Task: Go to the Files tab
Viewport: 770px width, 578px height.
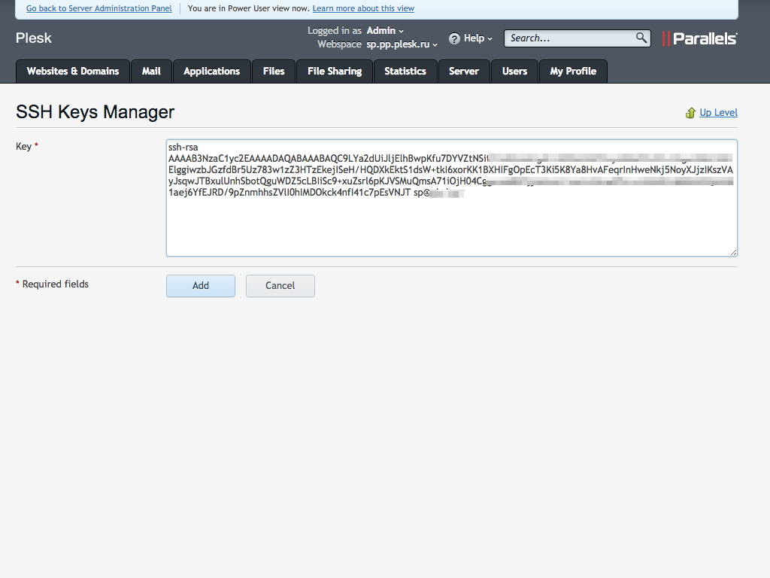Action: [274, 71]
